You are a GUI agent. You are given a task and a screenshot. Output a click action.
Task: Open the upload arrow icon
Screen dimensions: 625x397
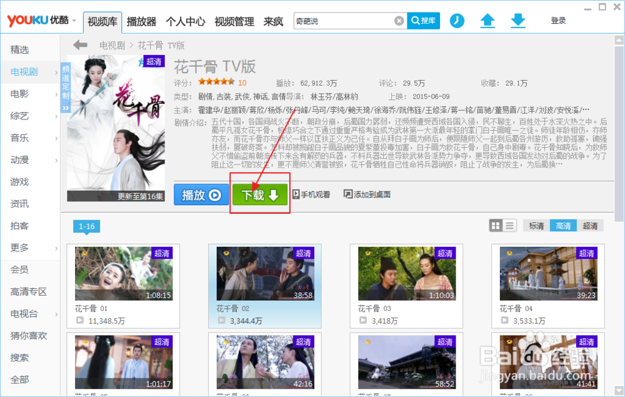click(487, 21)
